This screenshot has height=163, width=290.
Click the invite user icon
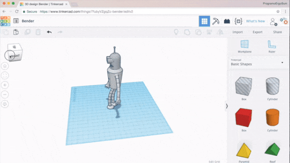coord(273,22)
